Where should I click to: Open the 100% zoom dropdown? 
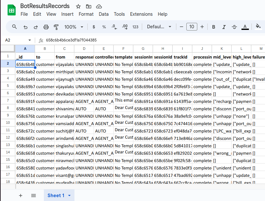74,27
